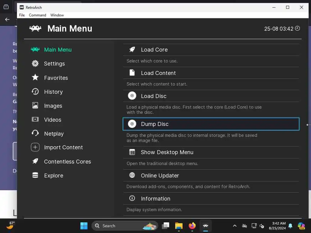Click the 'Select which core to use.' text
This screenshot has width=311, height=233.
(152, 61)
